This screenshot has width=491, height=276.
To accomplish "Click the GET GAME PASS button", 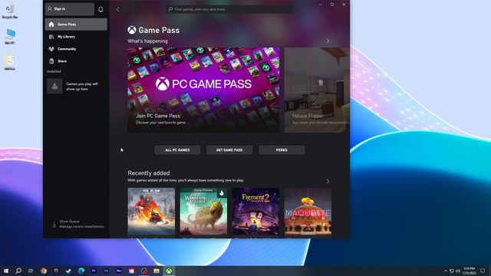I will pyautogui.click(x=229, y=150).
